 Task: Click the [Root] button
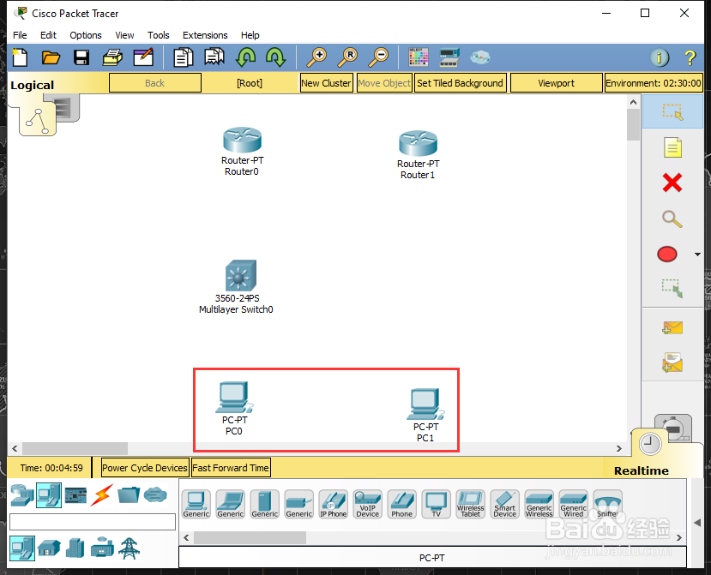click(x=250, y=83)
